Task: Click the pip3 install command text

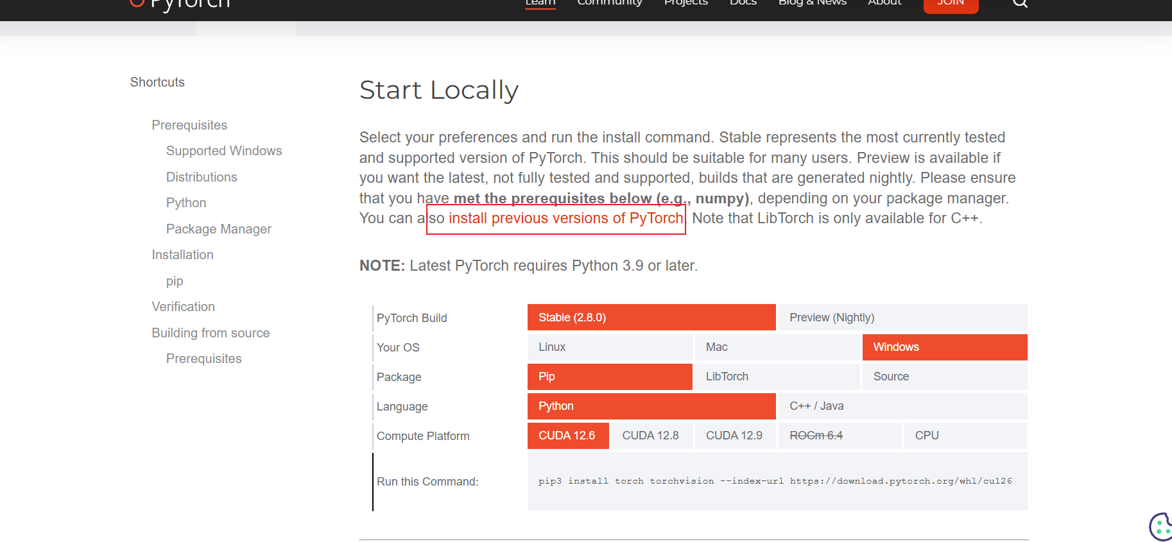Action: [x=775, y=481]
